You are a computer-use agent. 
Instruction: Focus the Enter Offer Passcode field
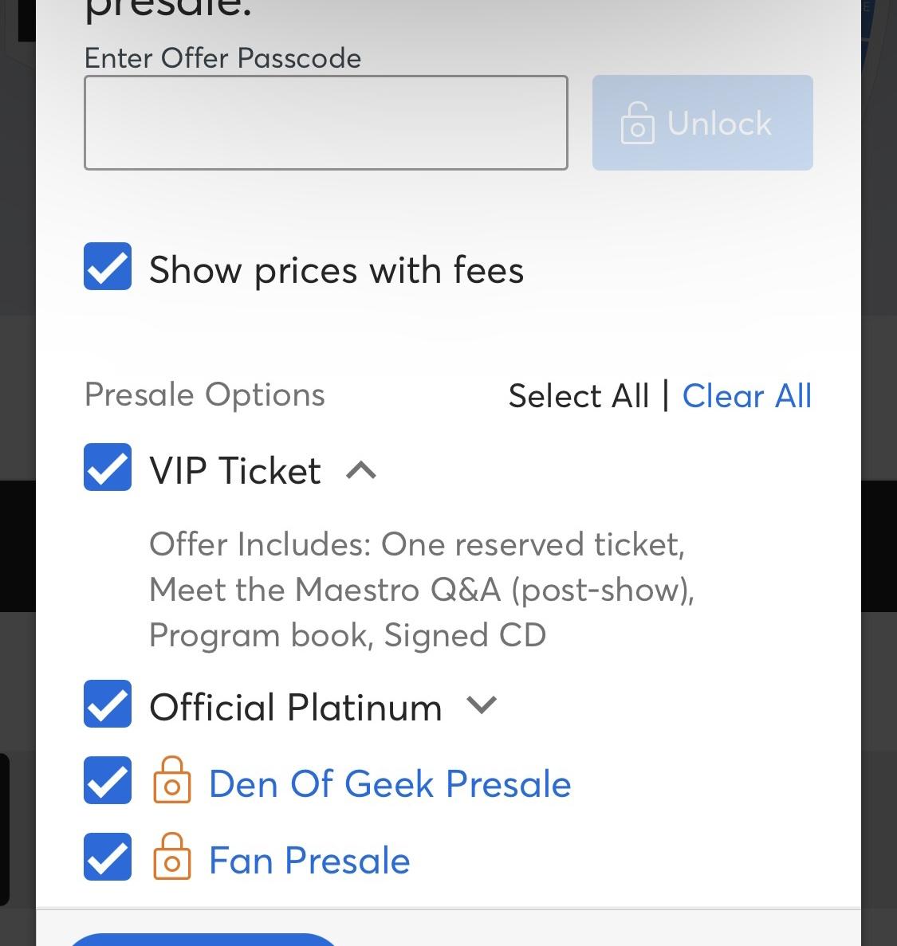(x=326, y=123)
